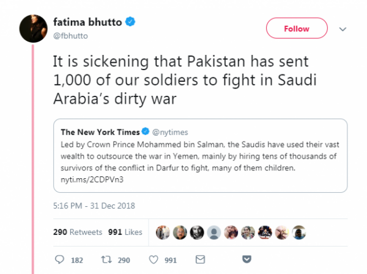
Task: Click the reply icon with 182 replies
Action: click(x=59, y=260)
